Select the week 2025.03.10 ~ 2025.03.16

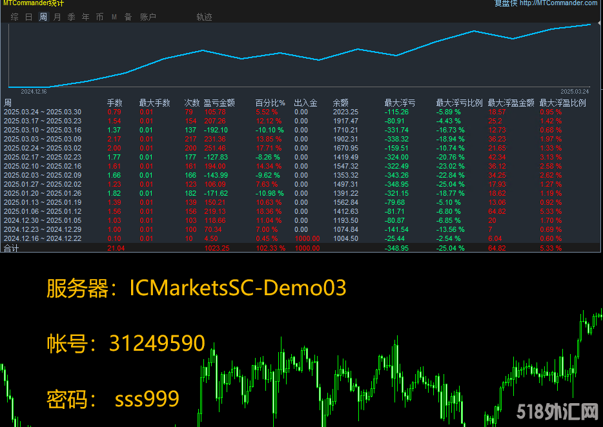[300, 130]
